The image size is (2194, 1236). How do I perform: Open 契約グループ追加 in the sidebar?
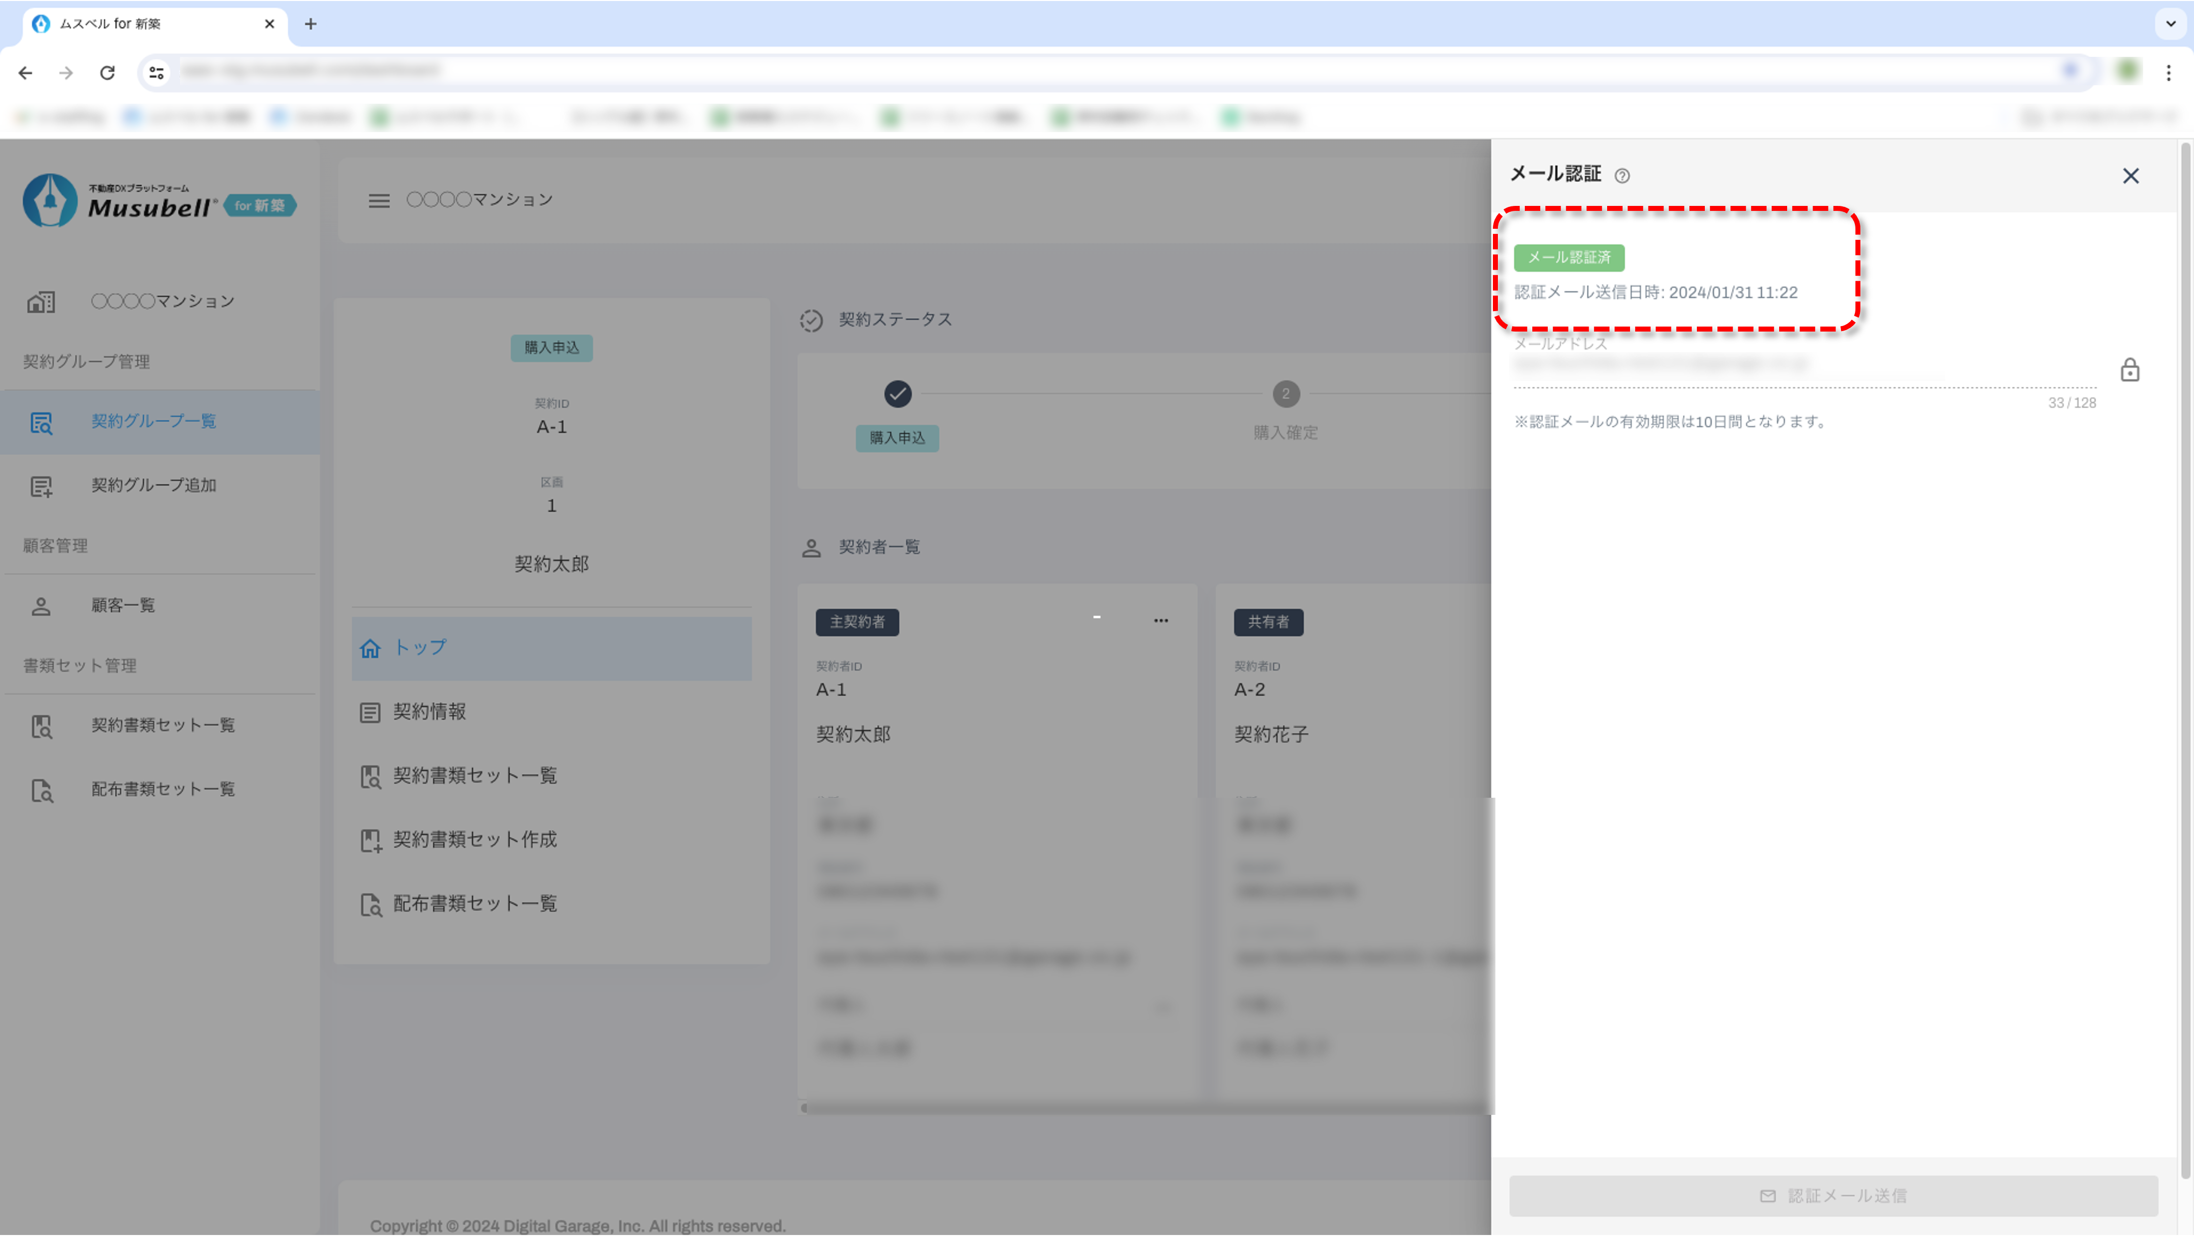(153, 485)
